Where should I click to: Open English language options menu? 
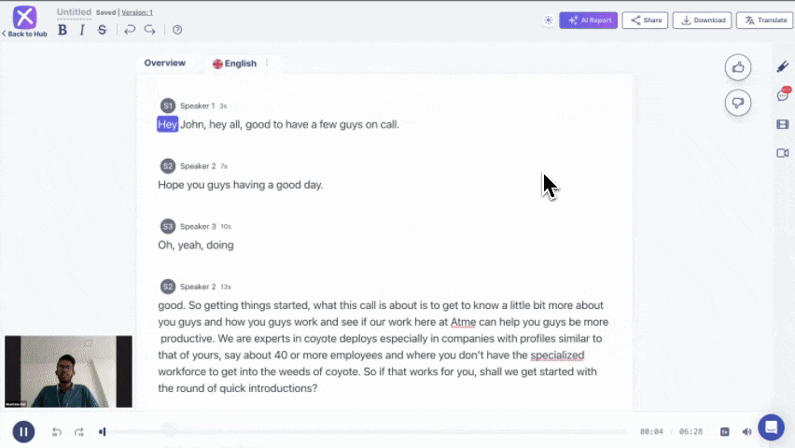[x=267, y=63]
